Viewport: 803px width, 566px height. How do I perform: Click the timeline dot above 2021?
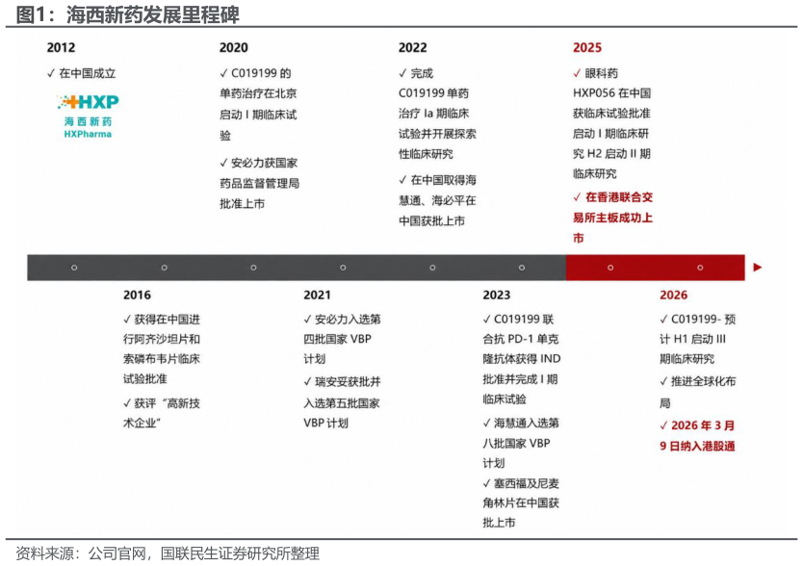343,268
